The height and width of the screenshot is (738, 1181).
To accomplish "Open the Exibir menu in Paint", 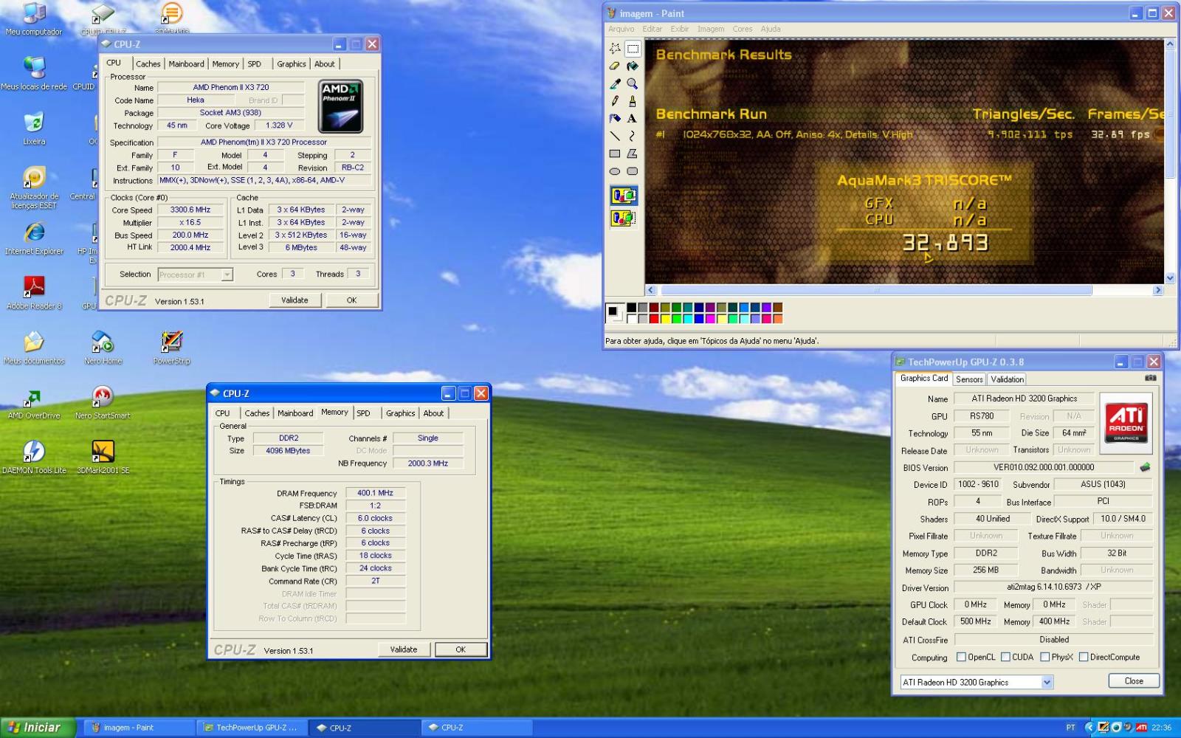I will click(x=680, y=29).
